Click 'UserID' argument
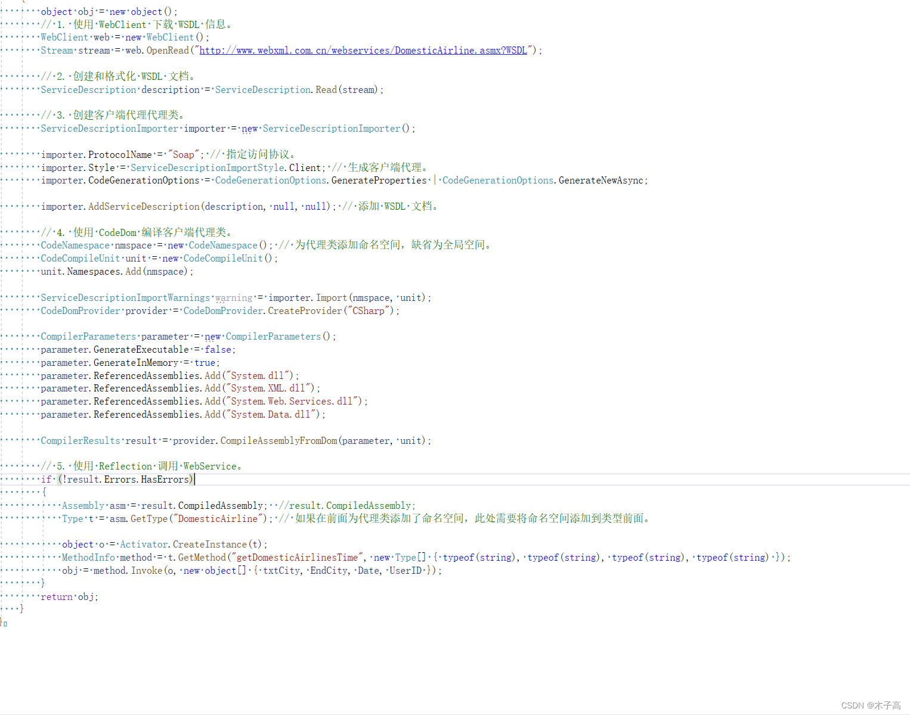This screenshot has height=715, width=910. click(x=406, y=571)
